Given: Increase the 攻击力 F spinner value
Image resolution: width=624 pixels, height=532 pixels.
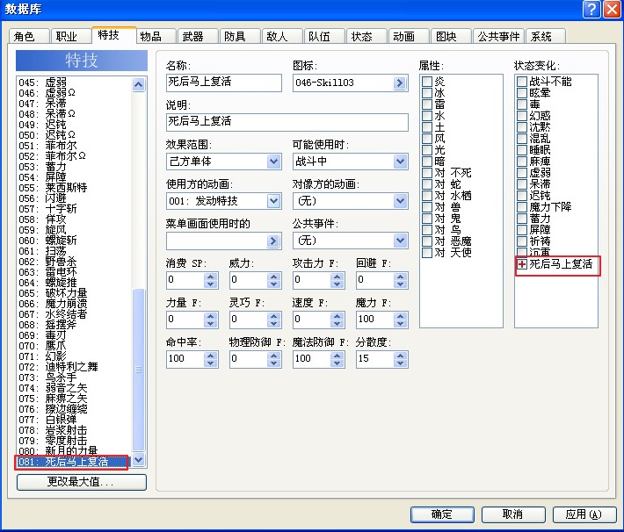Looking at the screenshot, I should tap(337, 277).
